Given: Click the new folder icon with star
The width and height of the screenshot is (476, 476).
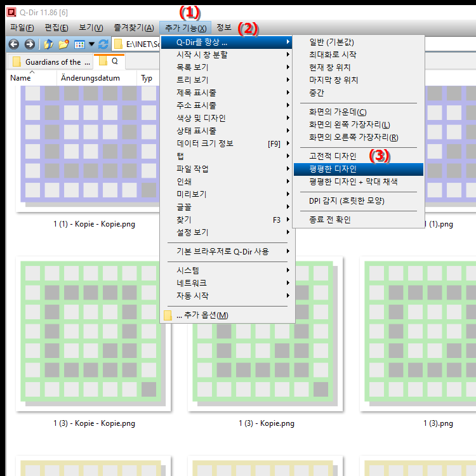Looking at the screenshot, I should [63, 44].
